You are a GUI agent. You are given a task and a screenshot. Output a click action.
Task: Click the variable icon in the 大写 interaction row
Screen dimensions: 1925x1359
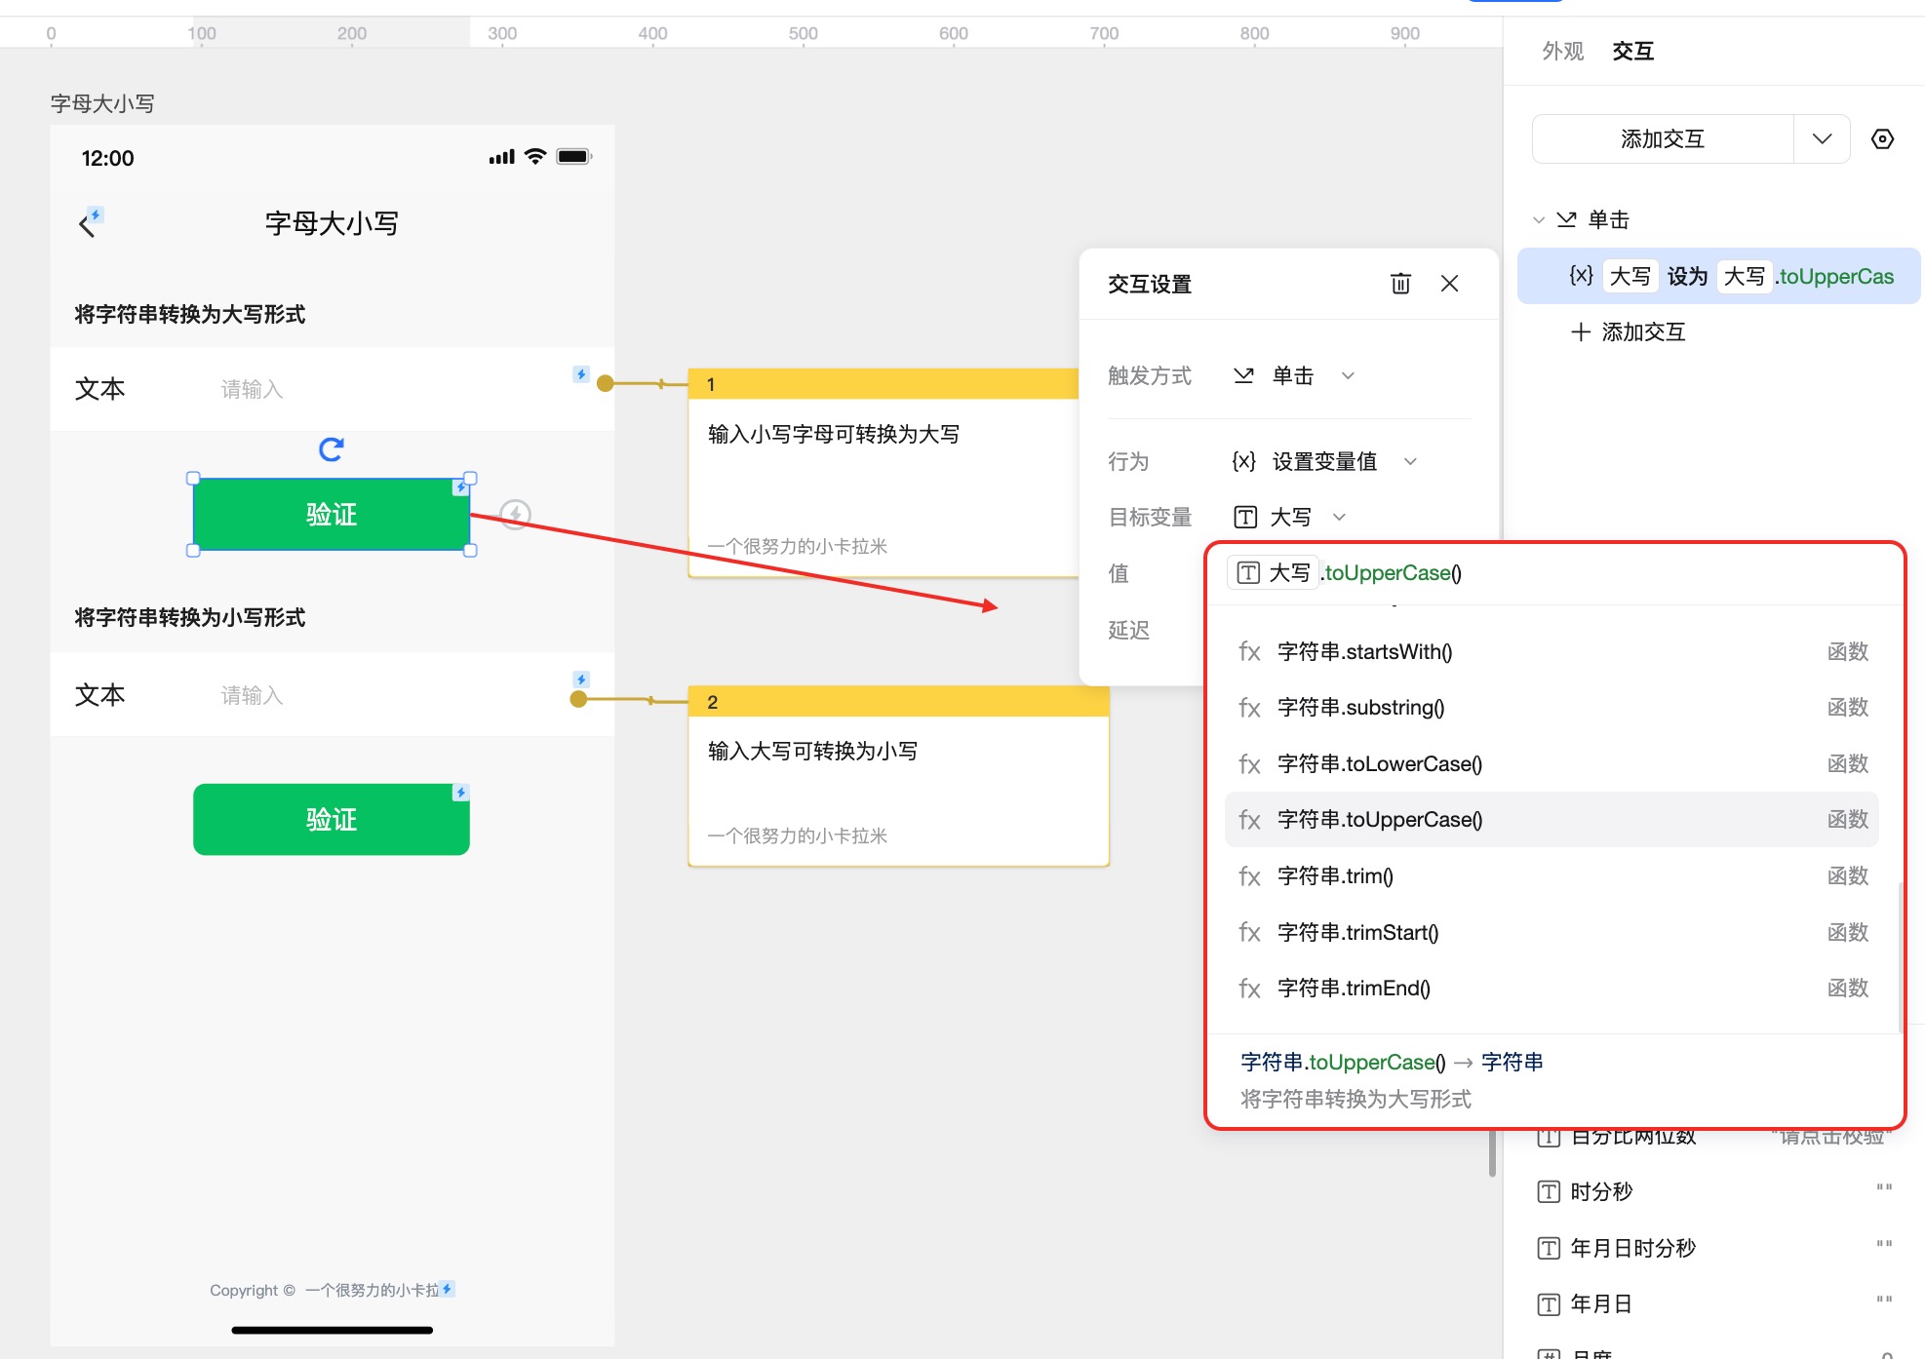(1581, 276)
